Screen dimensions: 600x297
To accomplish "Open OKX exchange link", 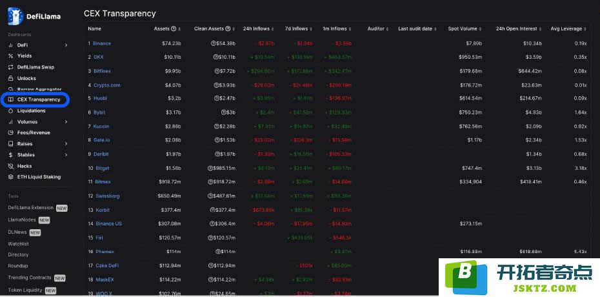I will tap(98, 57).
